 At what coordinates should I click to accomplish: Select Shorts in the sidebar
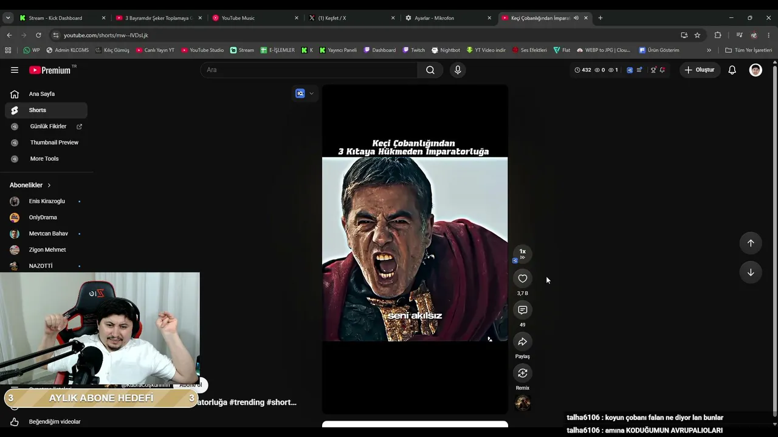(46, 110)
